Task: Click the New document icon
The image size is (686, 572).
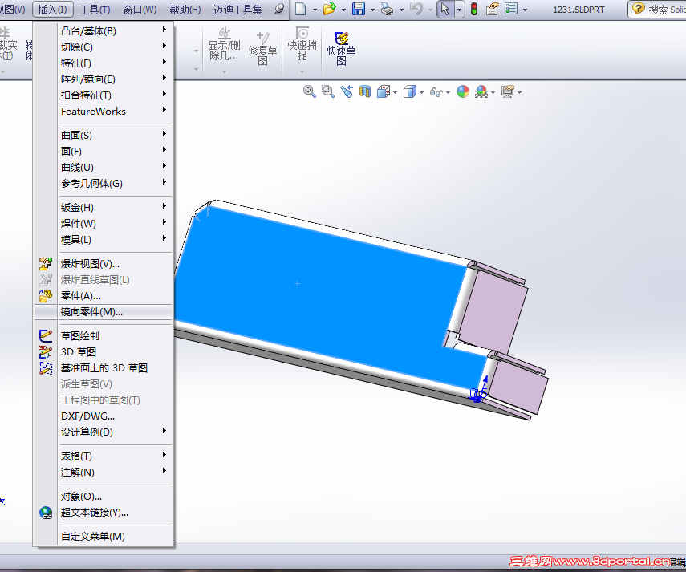Action: (x=301, y=9)
